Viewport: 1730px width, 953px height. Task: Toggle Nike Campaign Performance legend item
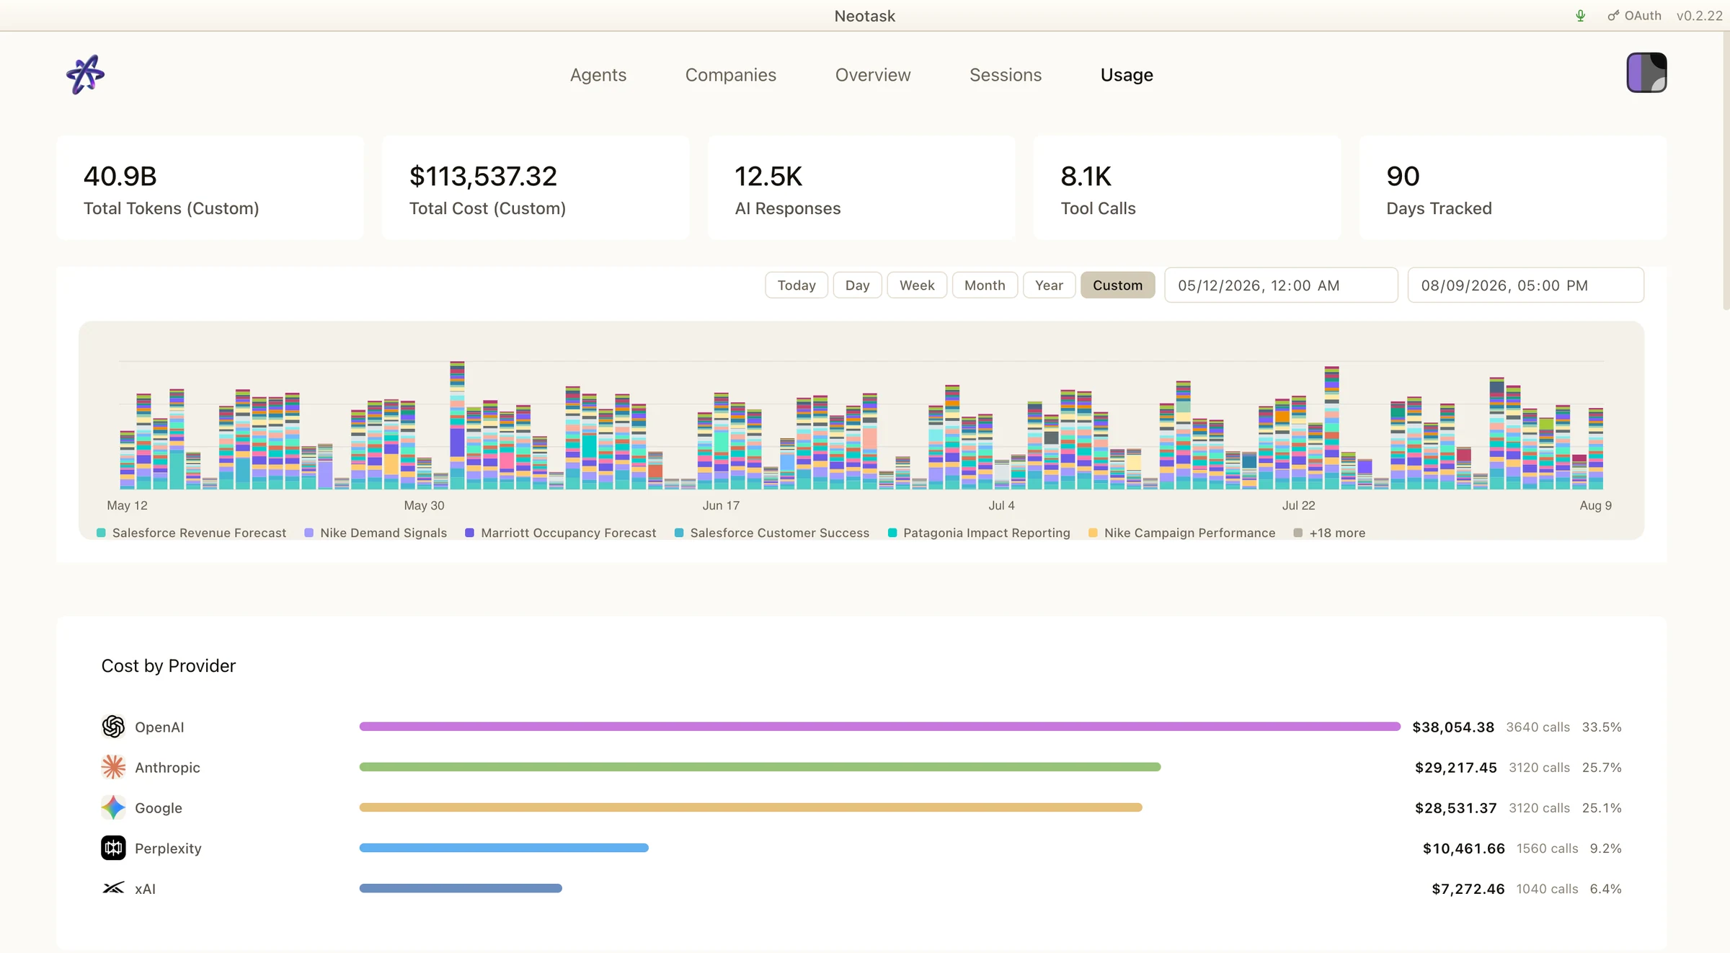1182,533
